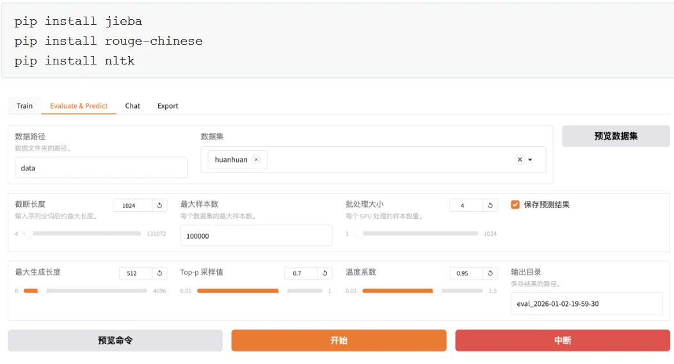The image size is (674, 364).
Task: Switch to the Train tab
Action: point(25,106)
